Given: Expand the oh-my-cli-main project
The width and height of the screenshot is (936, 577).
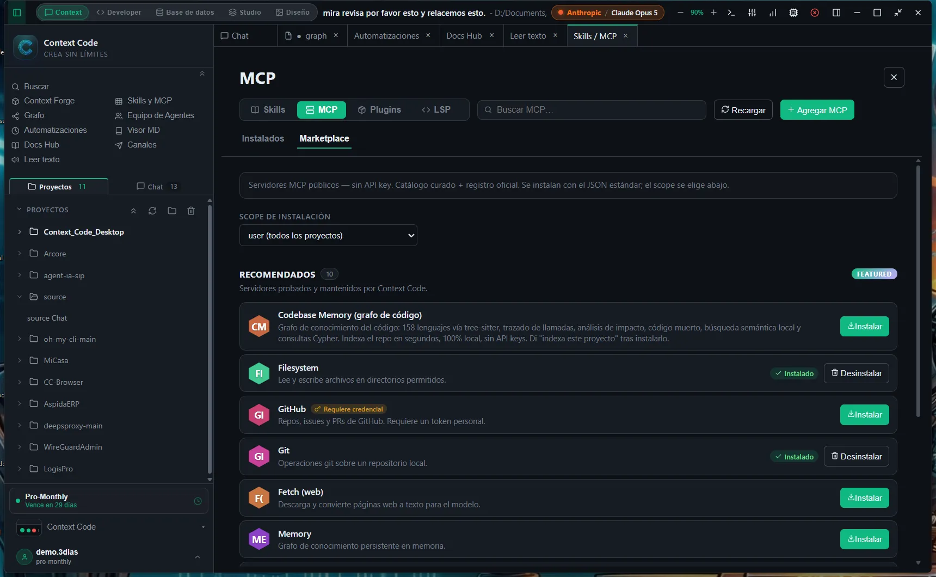Looking at the screenshot, I should pos(20,339).
